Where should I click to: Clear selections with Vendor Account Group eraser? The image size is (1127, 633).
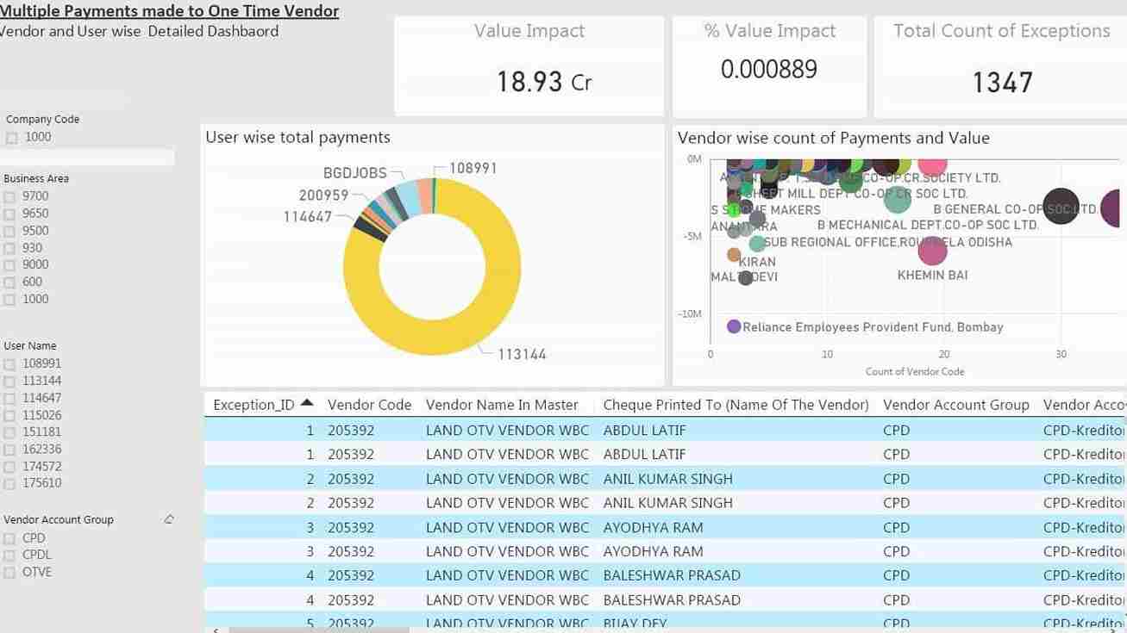[x=169, y=519]
